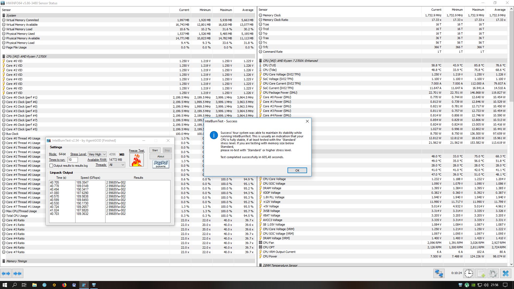Select the CPU Package Power (SMU) row
Screen dimensions: 514x289
pyautogui.click(x=383, y=93)
